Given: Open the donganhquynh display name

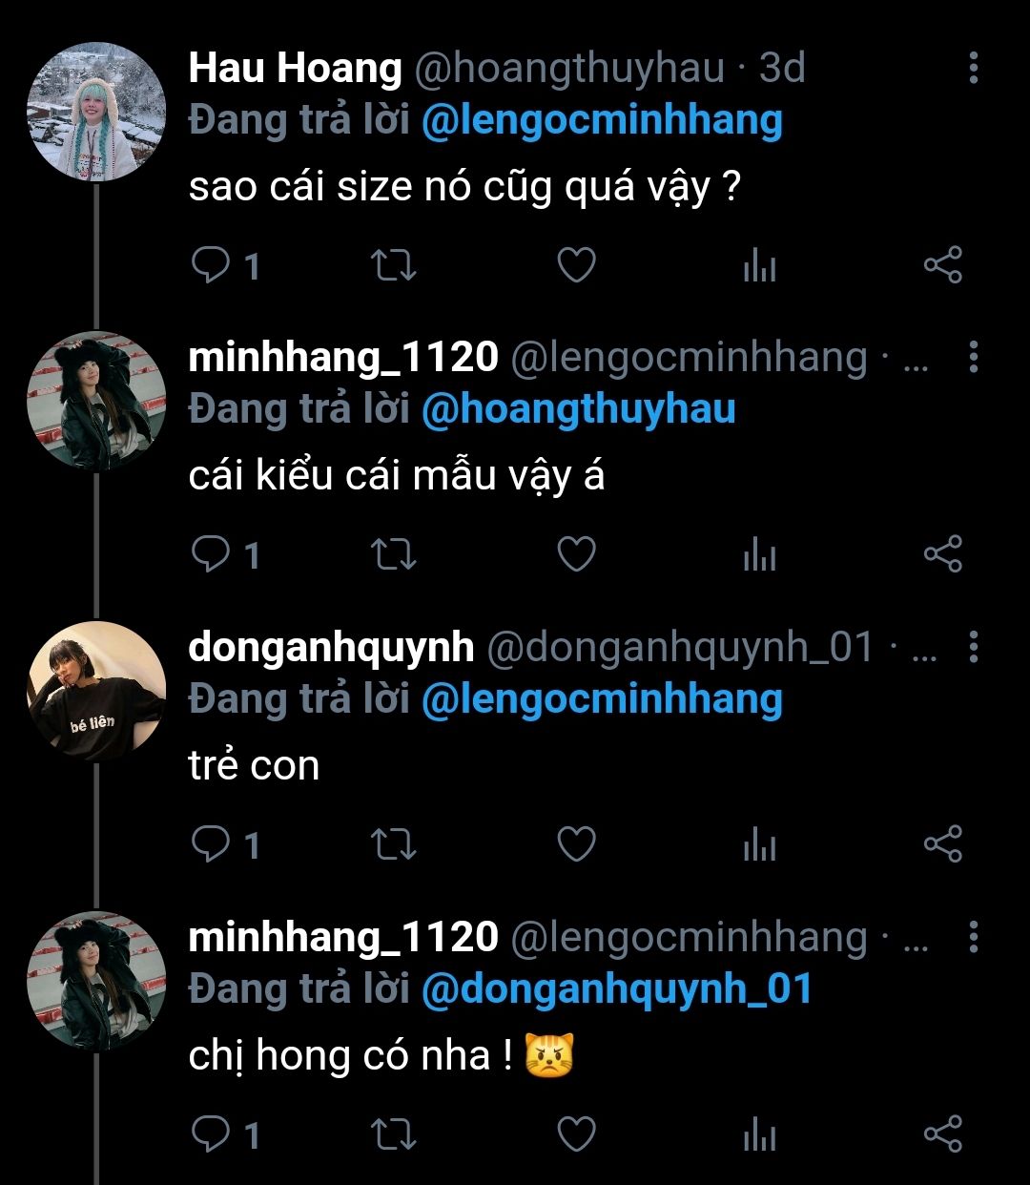Looking at the screenshot, I should click(x=331, y=647).
